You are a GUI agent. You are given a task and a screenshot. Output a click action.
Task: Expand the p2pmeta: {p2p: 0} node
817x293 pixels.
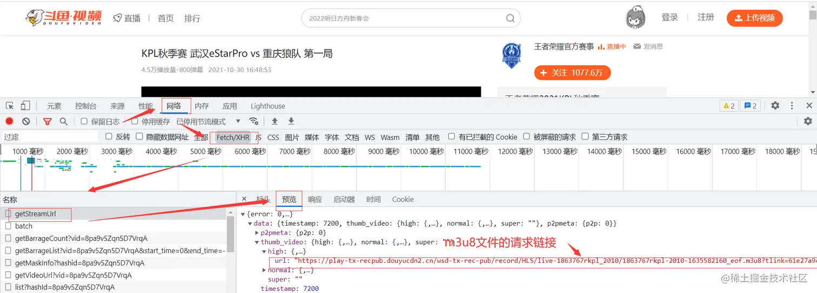click(x=257, y=233)
